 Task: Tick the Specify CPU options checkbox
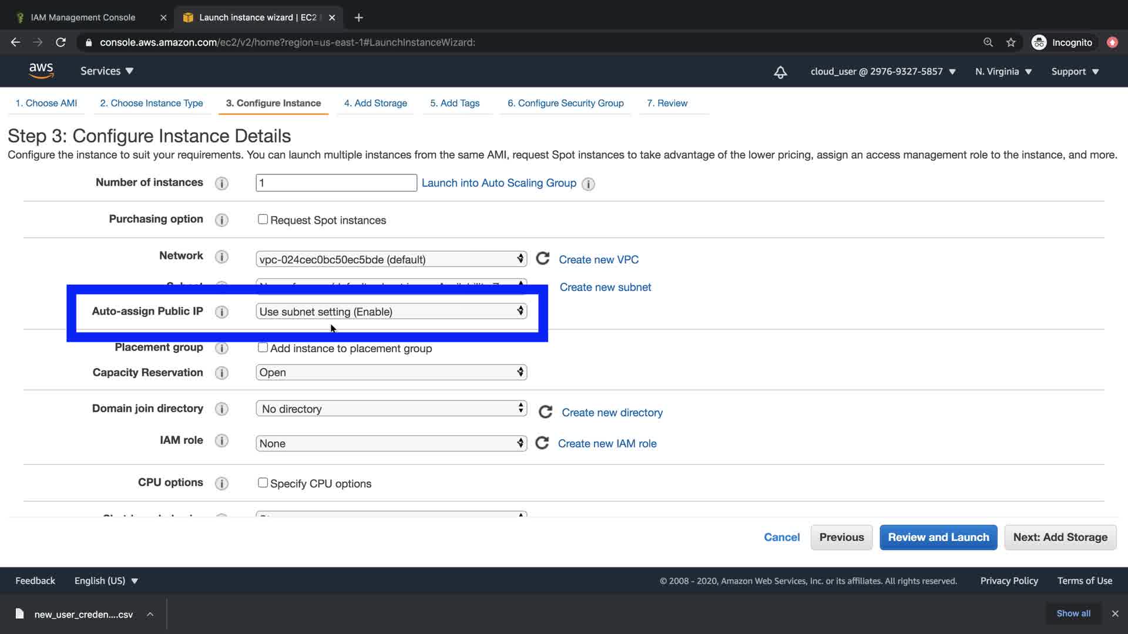tap(263, 483)
